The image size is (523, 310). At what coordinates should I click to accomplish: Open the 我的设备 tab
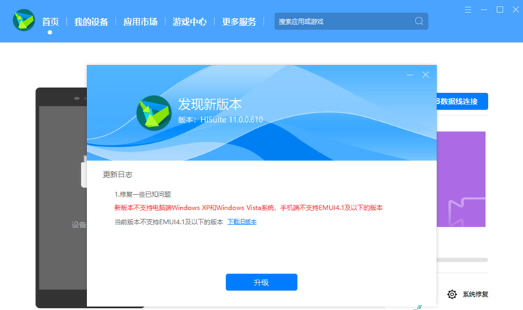(91, 22)
